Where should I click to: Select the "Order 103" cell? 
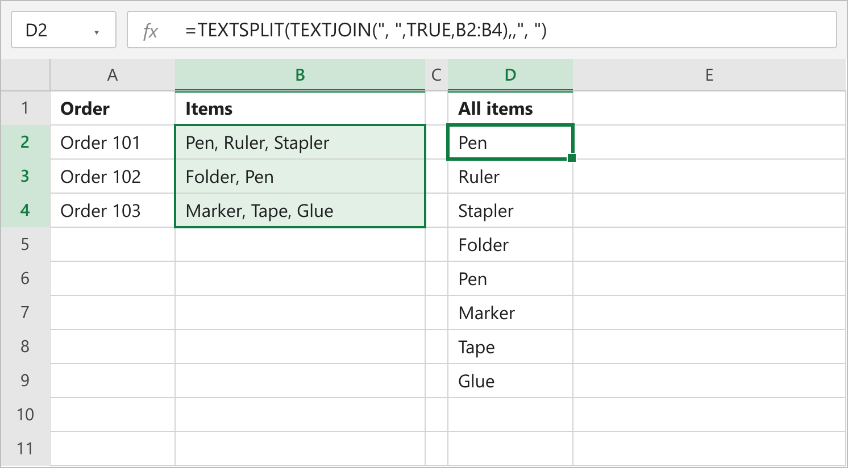tap(113, 210)
